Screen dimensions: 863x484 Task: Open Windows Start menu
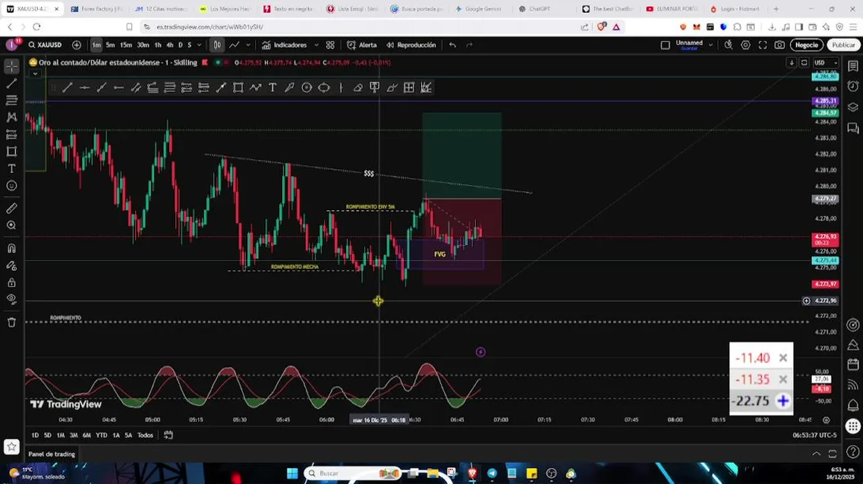pos(292,473)
